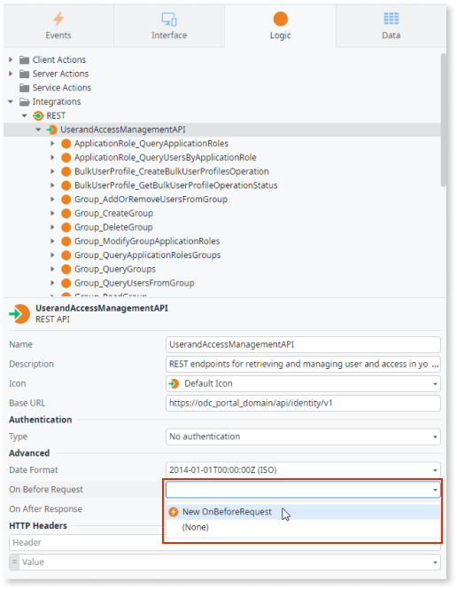Image resolution: width=457 pixels, height=590 pixels.
Task: Click the Group_DeleteGroup method orange icon
Action: (x=66, y=227)
